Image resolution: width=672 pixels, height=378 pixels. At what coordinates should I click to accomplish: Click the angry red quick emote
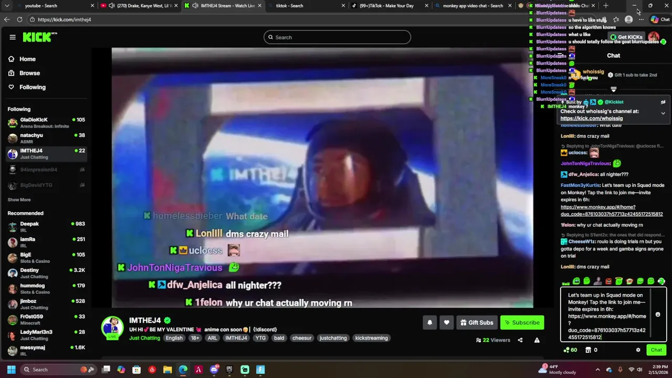[x=608, y=281]
